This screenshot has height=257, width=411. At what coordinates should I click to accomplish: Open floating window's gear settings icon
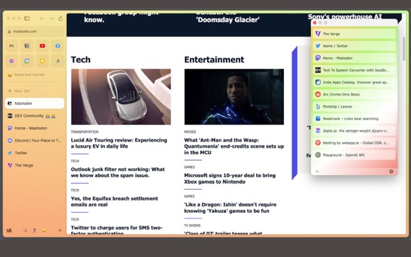point(391,172)
